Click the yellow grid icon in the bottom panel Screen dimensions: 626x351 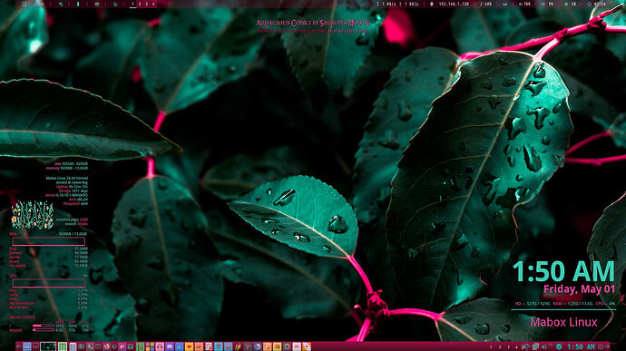[277, 346]
